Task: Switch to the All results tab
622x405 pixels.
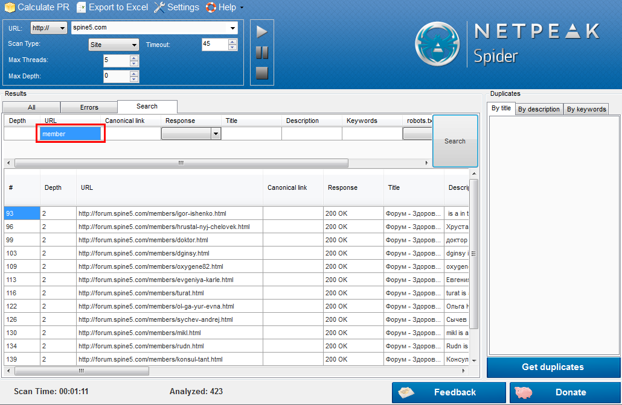Action: click(x=32, y=107)
